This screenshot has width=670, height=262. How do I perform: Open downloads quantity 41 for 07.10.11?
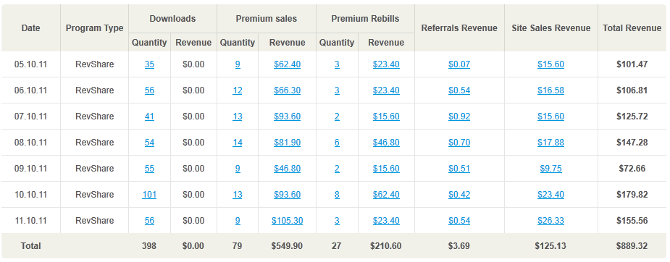[x=149, y=117]
